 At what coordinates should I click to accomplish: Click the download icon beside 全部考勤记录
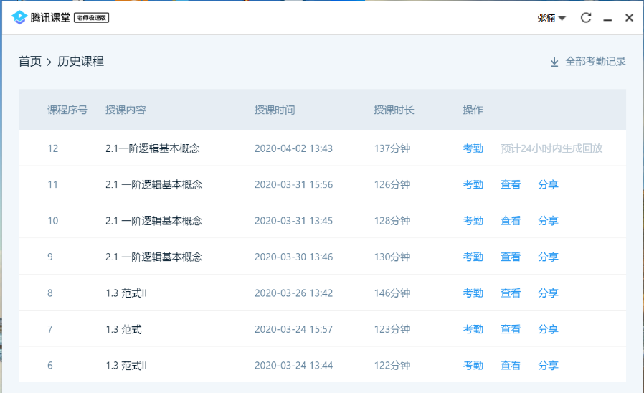554,62
